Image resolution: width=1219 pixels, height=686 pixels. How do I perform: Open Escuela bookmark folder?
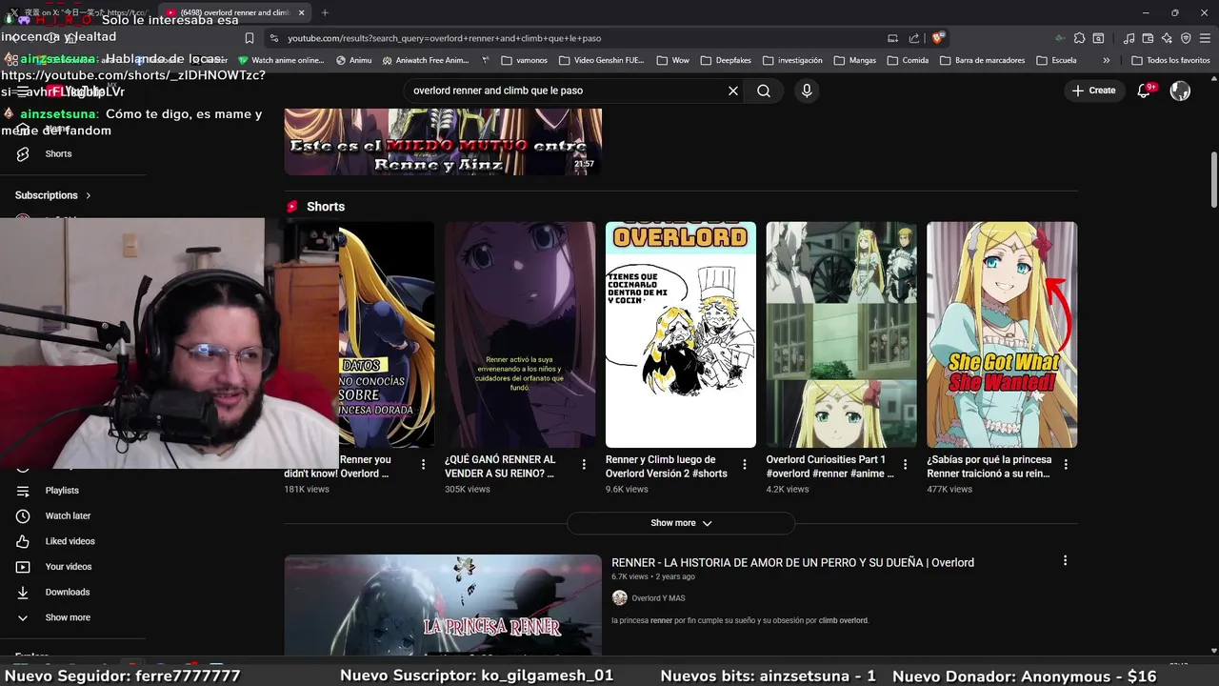click(1056, 60)
